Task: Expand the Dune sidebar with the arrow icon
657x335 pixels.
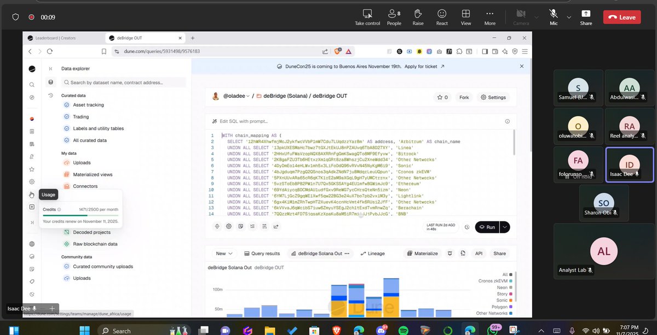Action: click(x=32, y=222)
